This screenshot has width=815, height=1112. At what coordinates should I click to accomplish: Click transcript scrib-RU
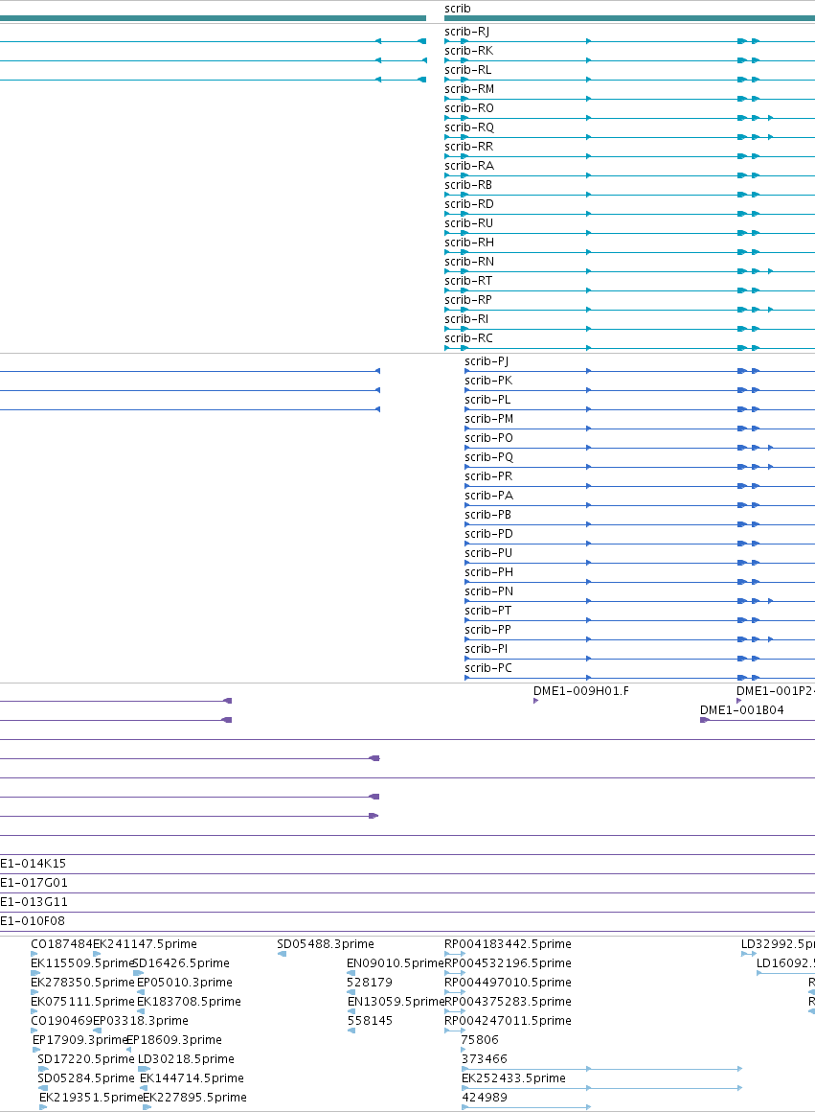tap(468, 222)
